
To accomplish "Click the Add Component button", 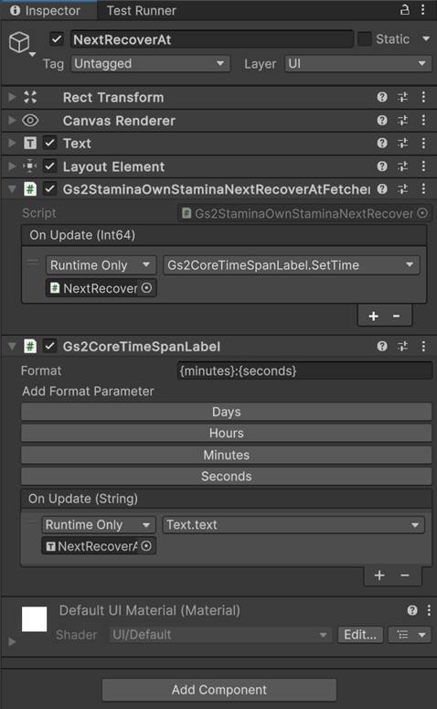I will click(219, 690).
